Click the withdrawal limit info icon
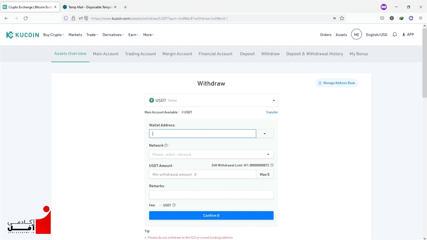This screenshot has height=240, width=427. coord(272,165)
